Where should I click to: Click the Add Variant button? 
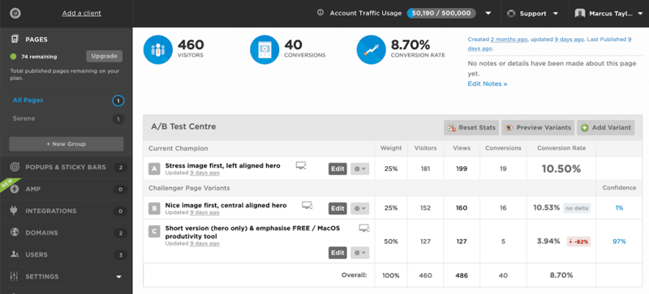(x=606, y=128)
